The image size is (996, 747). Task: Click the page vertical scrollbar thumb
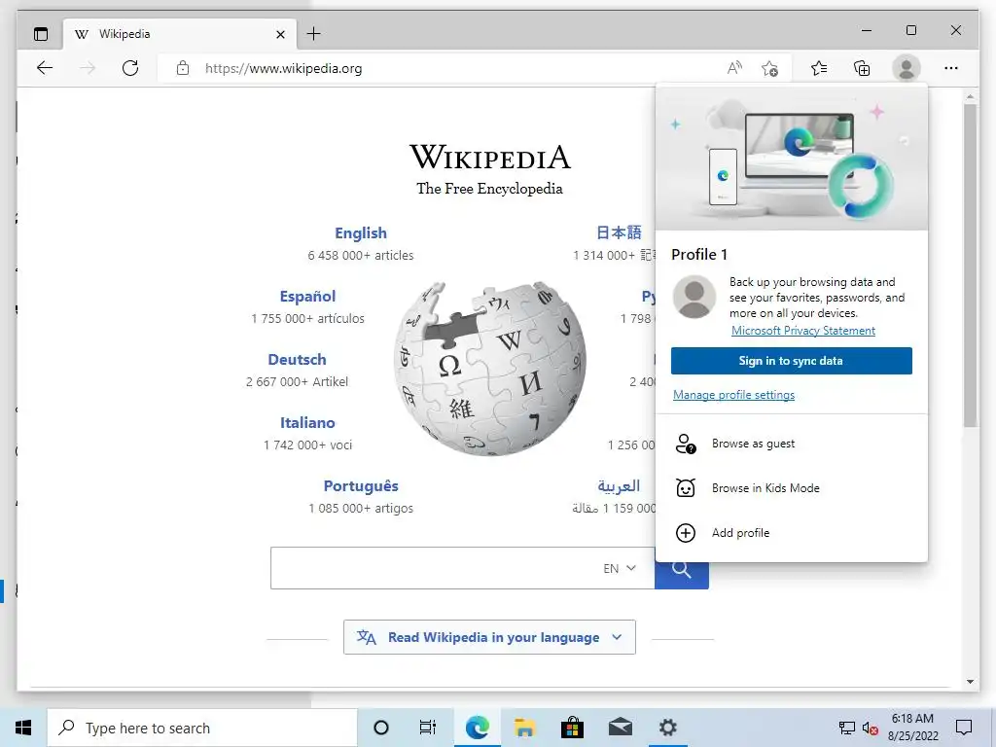[x=970, y=266]
